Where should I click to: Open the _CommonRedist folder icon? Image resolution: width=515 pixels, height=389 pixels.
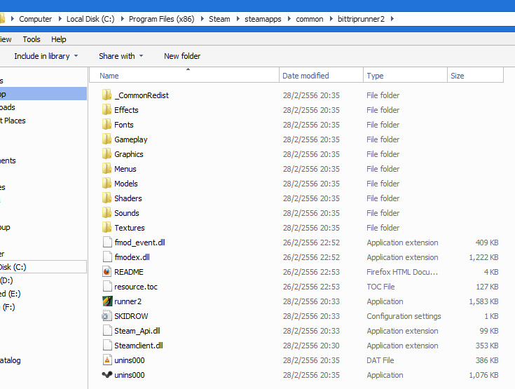click(x=107, y=95)
